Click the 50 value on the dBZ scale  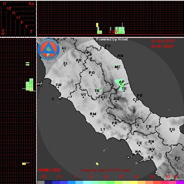pyautogui.click(x=152, y=177)
